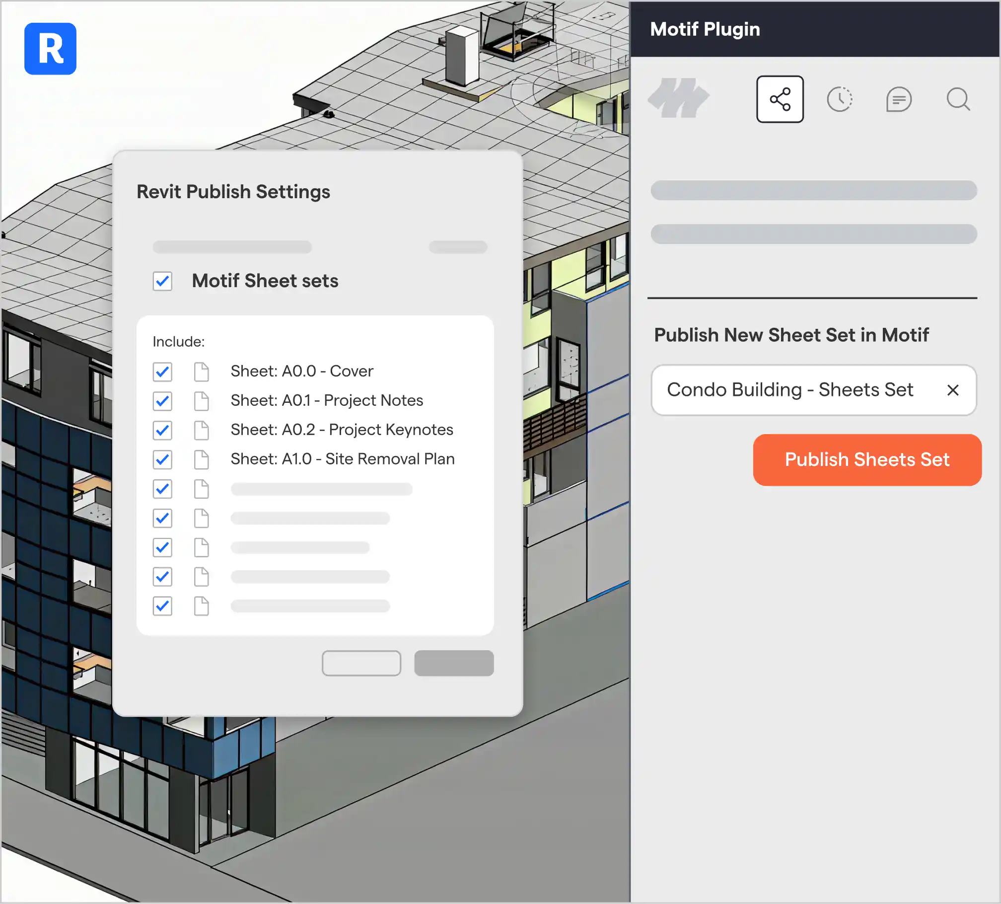Uncheck Sheet: A0.2 - Project Keynotes
The image size is (1001, 904).
click(x=162, y=430)
